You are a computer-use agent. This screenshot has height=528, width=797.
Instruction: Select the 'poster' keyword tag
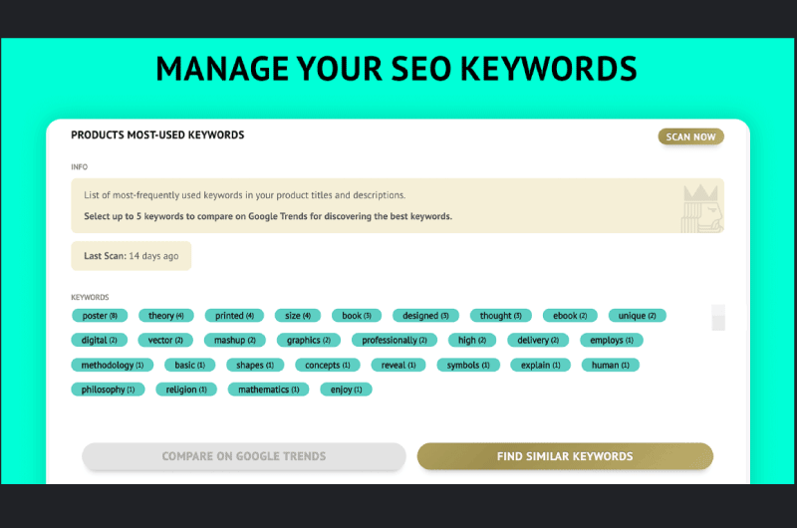[x=100, y=316]
